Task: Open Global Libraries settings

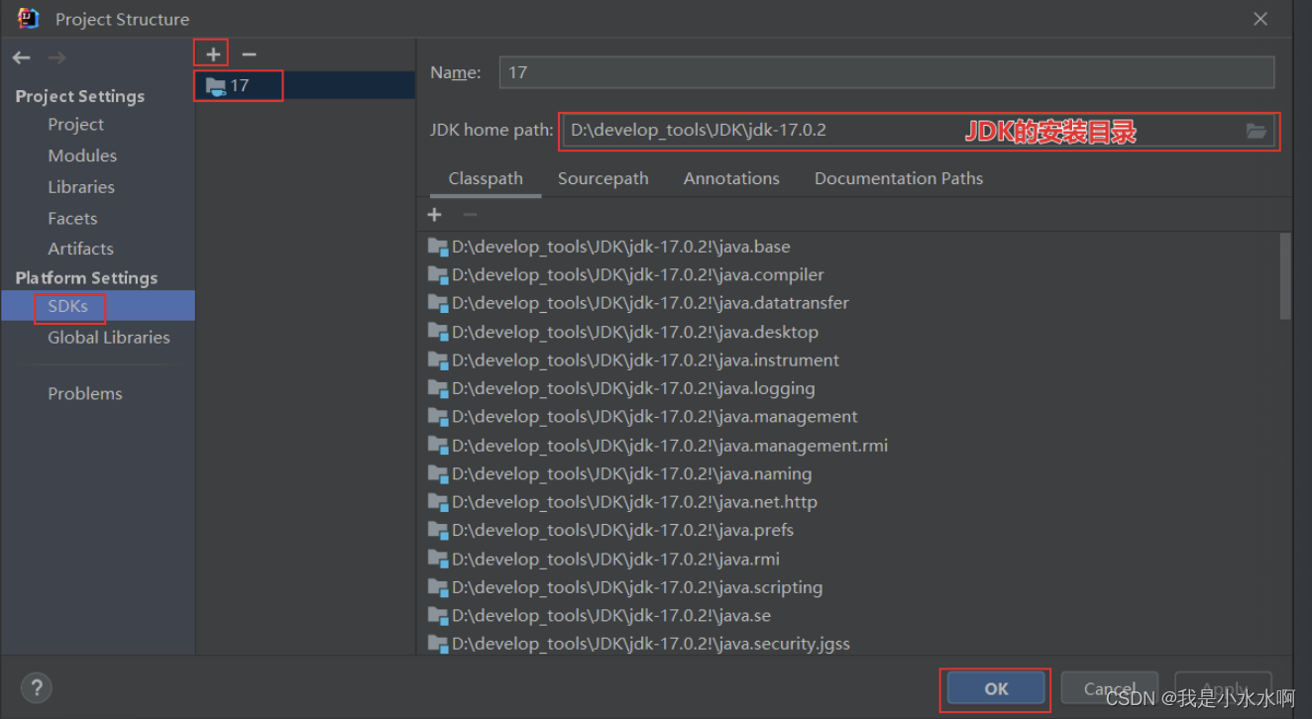Action: pyautogui.click(x=109, y=338)
